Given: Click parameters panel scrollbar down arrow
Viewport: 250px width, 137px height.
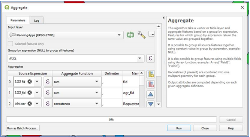Looking at the screenshot, I should click(159, 104).
